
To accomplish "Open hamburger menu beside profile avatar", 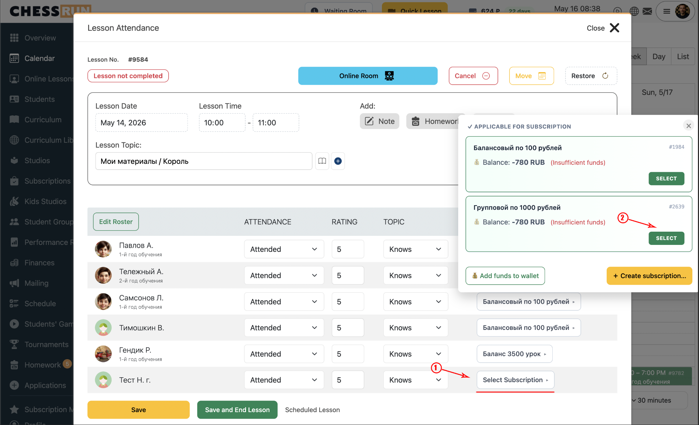I will click(x=667, y=11).
